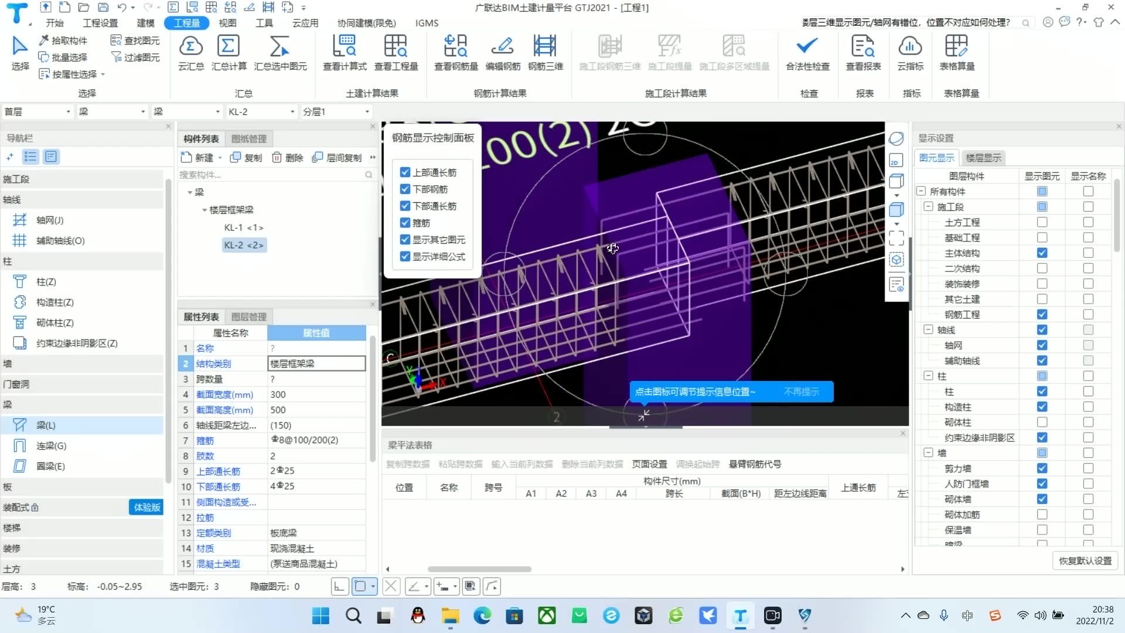Collapse the 楼层框架梁 tree node
Image resolution: width=1125 pixels, height=633 pixels.
(x=204, y=210)
